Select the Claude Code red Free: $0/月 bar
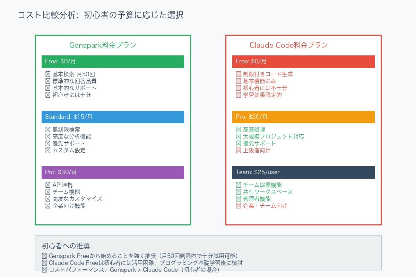This screenshot has height=277, width=416. click(303, 62)
